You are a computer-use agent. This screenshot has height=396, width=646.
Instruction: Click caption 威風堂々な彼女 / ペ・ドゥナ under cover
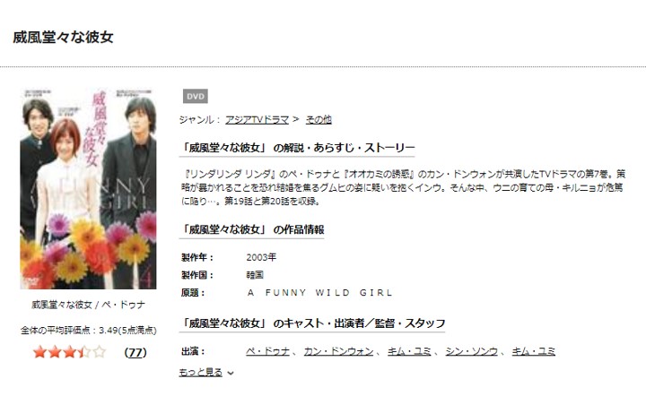(88, 306)
